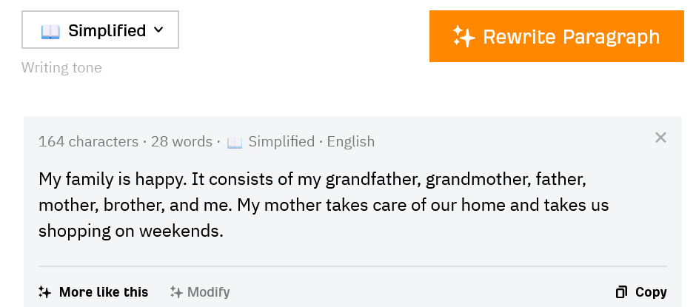The image size is (696, 307).
Task: Click the clipboard copy icon
Action: tap(621, 292)
